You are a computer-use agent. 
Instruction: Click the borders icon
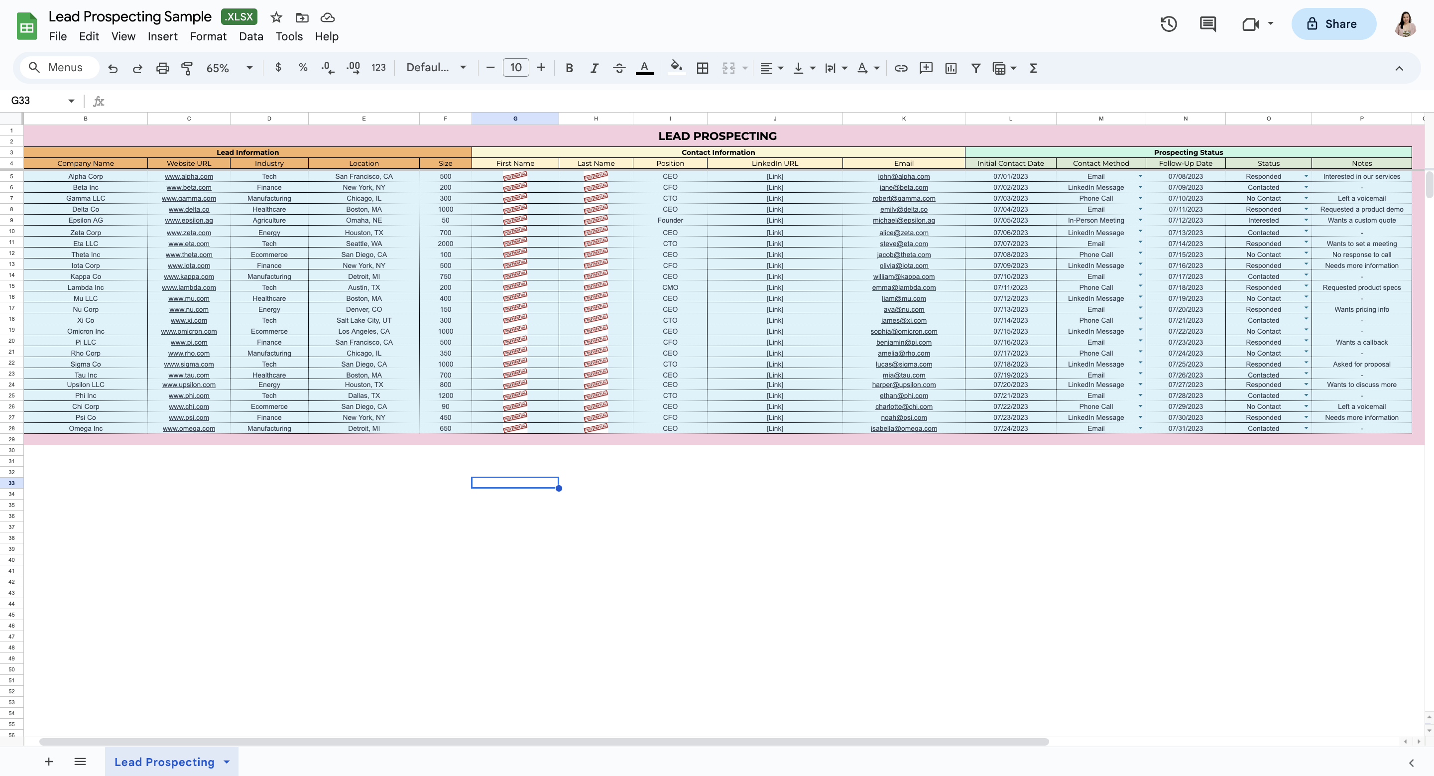pos(703,68)
